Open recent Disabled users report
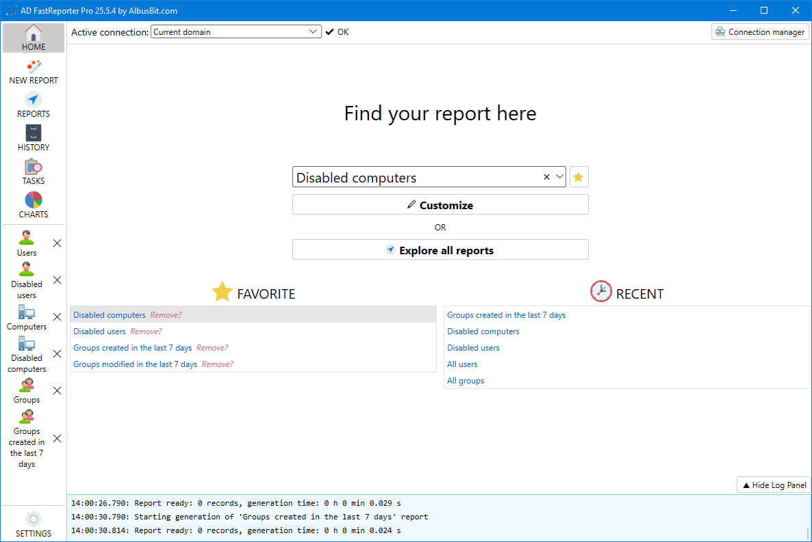This screenshot has height=542, width=812. point(473,347)
